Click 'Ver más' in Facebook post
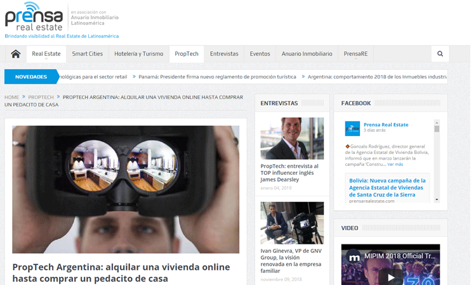Screen dimensions: 476x285 point(395,165)
